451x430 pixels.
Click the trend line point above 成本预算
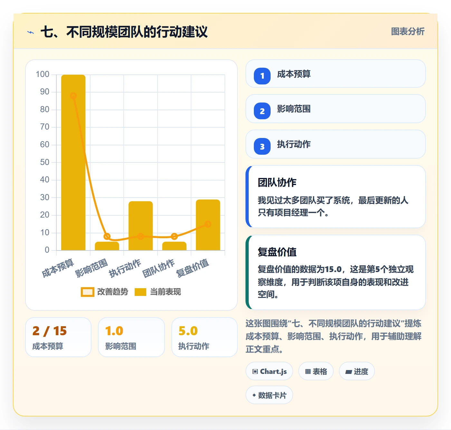pyautogui.click(x=73, y=96)
